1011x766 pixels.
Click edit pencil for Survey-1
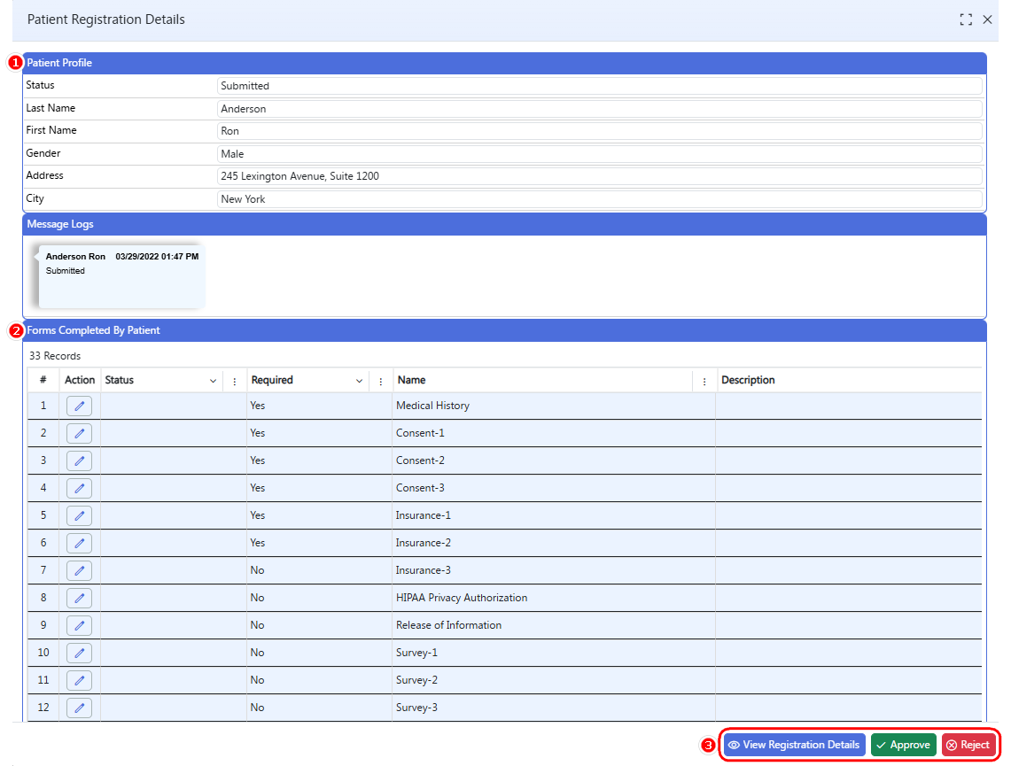pos(80,653)
